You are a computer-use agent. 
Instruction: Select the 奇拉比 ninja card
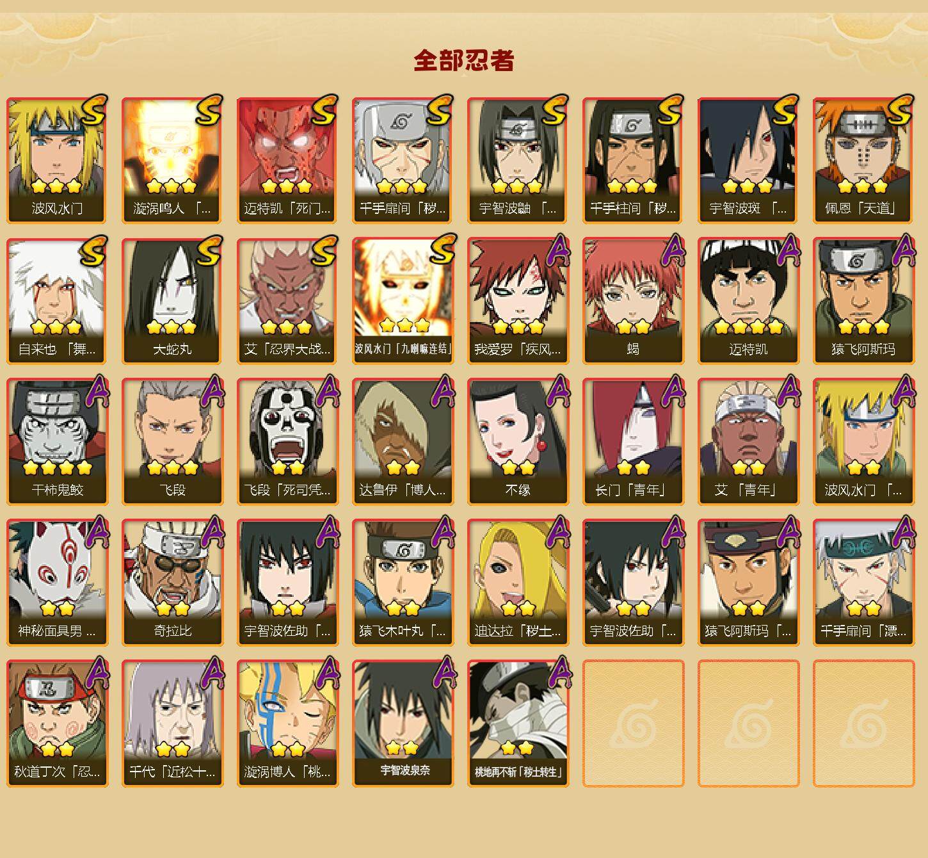(x=172, y=583)
